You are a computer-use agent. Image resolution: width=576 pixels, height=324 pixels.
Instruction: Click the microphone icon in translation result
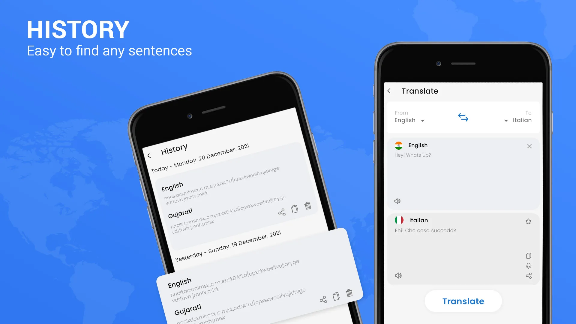tap(529, 266)
